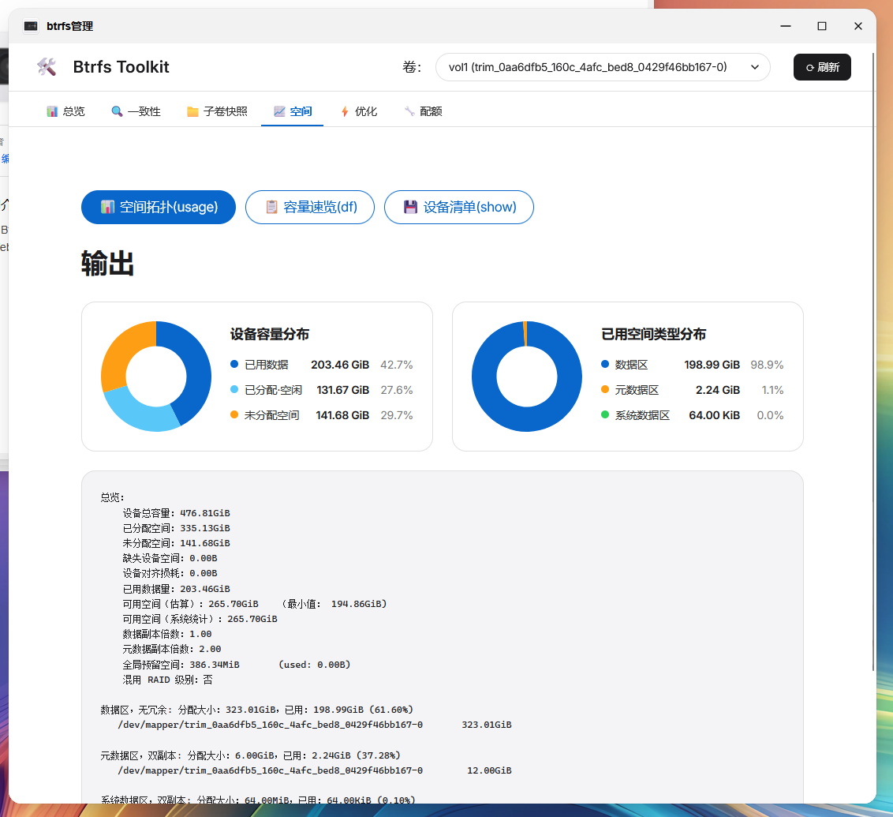The height and width of the screenshot is (817, 893).
Task: Switch to the 总览 tab
Action: [65, 111]
